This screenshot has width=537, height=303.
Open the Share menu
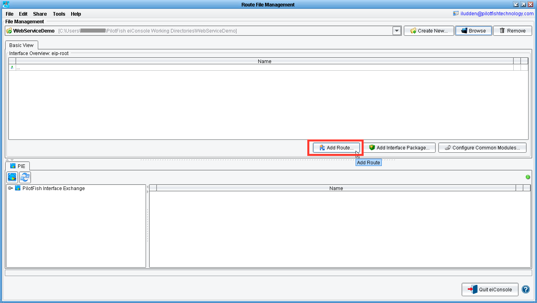point(40,14)
